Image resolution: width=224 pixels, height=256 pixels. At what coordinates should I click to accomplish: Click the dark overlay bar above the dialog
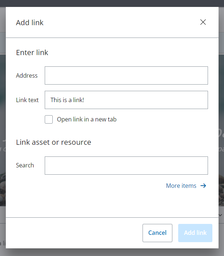[109, 3]
